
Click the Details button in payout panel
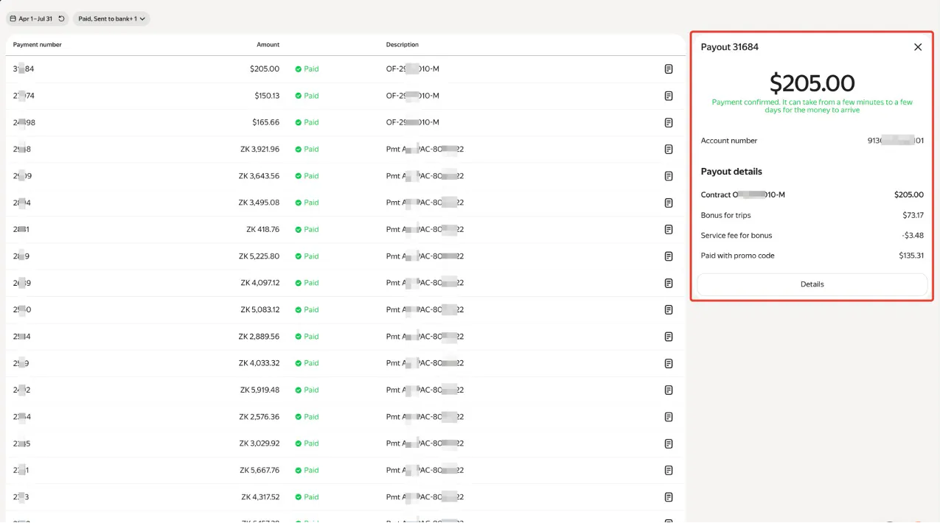click(x=812, y=284)
